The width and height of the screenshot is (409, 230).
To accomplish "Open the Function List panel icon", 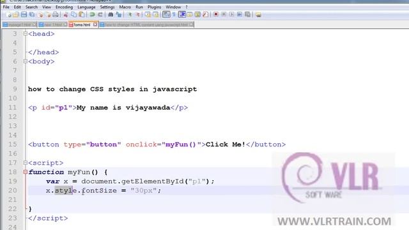I will tap(206, 15).
